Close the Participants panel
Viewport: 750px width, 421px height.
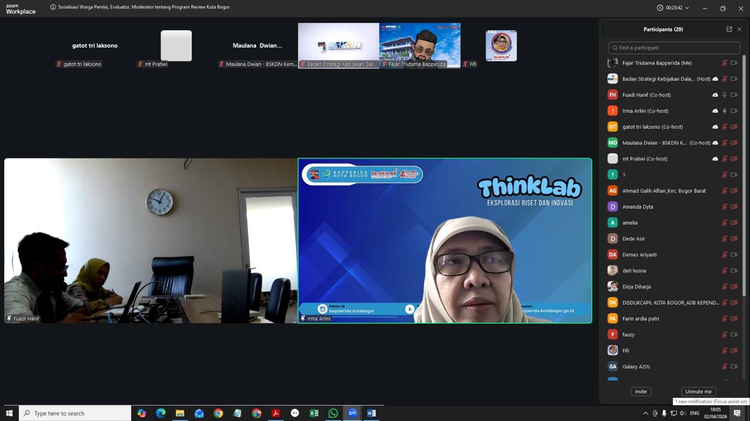coord(739,29)
